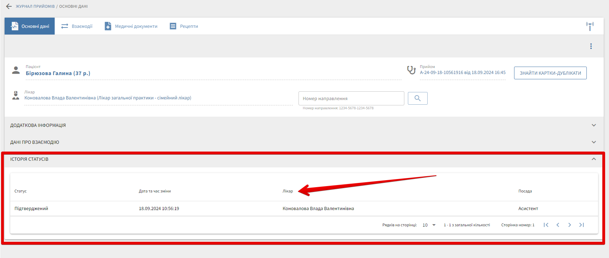Click the magnifier search referral button
609x258 pixels.
click(417, 98)
